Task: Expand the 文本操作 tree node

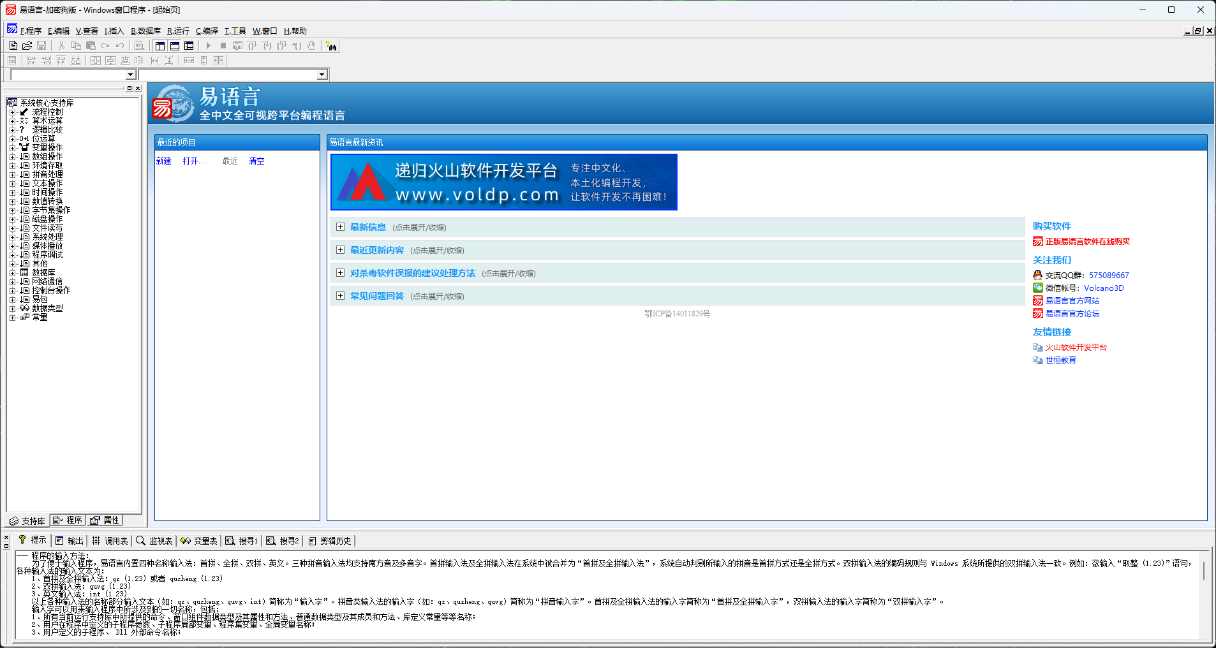Action: pyautogui.click(x=12, y=184)
